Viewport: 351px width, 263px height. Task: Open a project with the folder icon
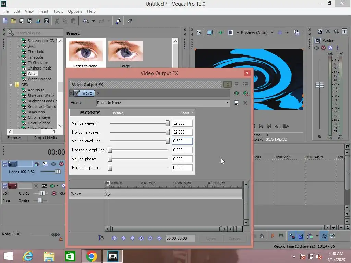[x=13, y=21]
